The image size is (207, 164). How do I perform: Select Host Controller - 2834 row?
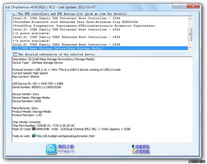(100, 18)
